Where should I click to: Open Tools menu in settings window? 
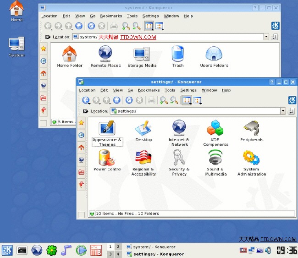point(170,90)
